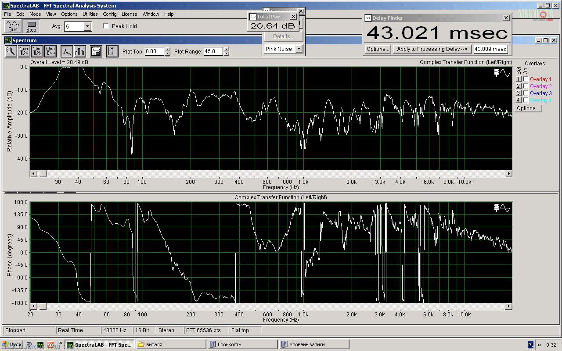Open Options in the Delay Finder window

tap(378, 49)
